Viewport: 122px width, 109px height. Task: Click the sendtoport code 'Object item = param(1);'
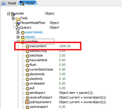(x=76, y=93)
